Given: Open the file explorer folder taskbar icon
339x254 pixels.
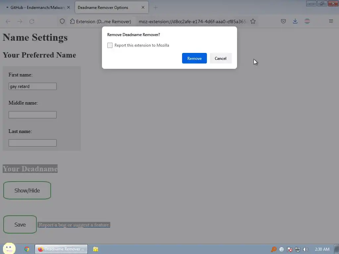Looking at the screenshot, I should coord(96,249).
